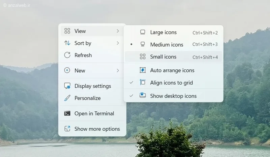This screenshot has height=157, width=270.
Task: Click the Auto arrange lightning icon
Action: 142,70
